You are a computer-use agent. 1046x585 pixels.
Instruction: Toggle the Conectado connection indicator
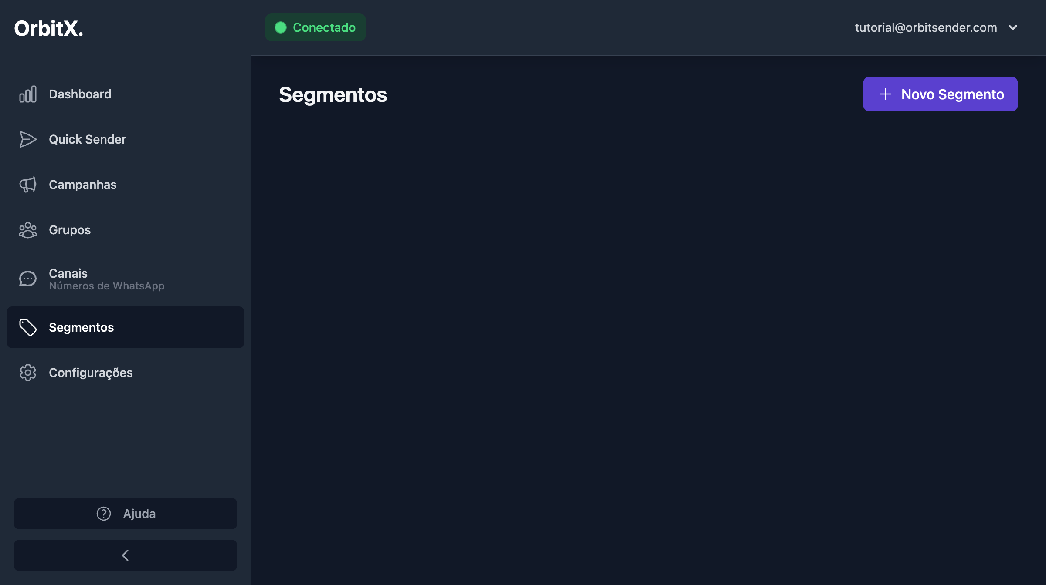315,27
